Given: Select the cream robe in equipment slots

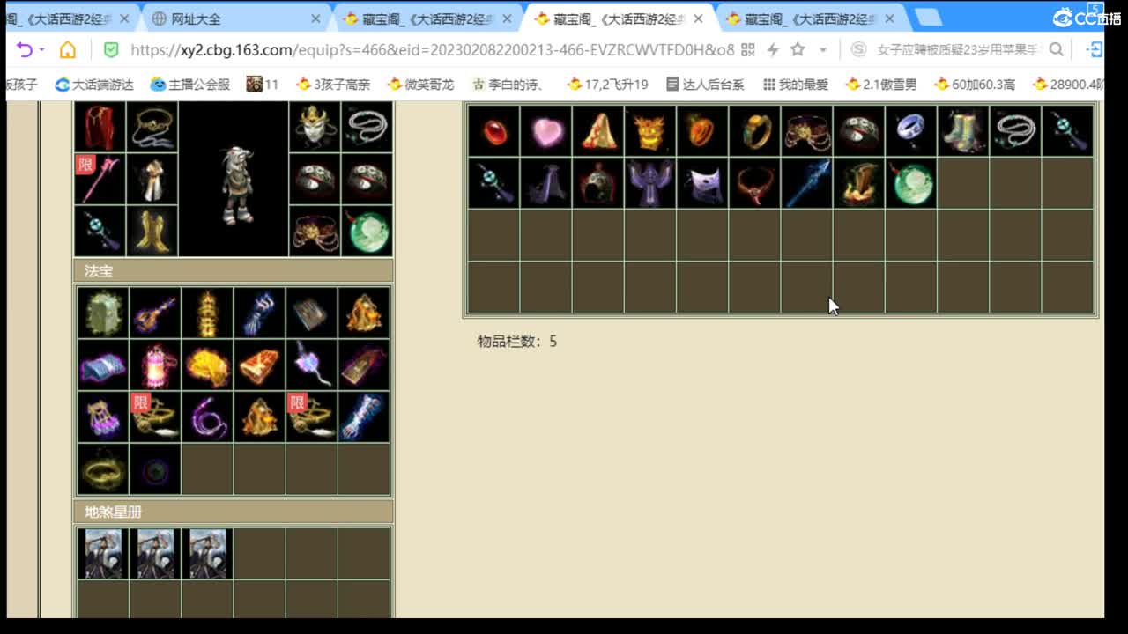Looking at the screenshot, I should [x=152, y=179].
